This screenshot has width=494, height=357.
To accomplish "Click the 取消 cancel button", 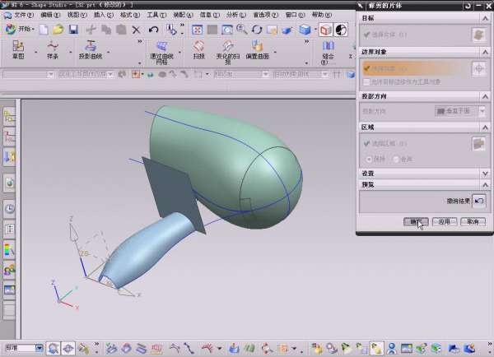I will (471, 221).
